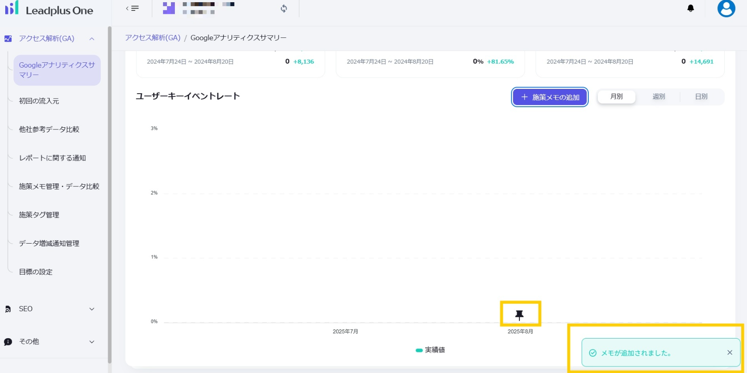Click the 施策メモの追加 button
Screen dimensions: 747x373
pyautogui.click(x=549, y=97)
